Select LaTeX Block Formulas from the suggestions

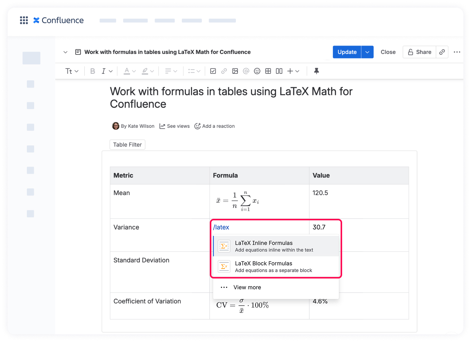pos(263,266)
